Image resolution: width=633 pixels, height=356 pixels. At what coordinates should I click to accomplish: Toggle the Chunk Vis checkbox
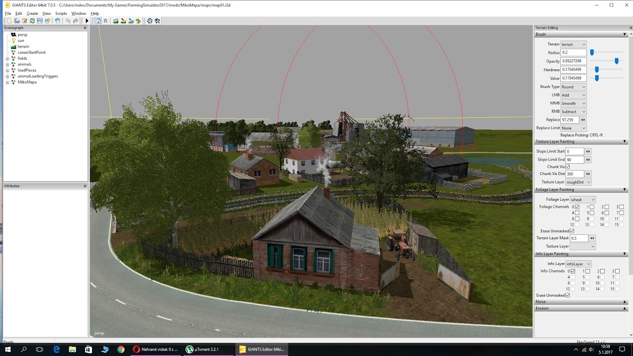click(x=568, y=167)
